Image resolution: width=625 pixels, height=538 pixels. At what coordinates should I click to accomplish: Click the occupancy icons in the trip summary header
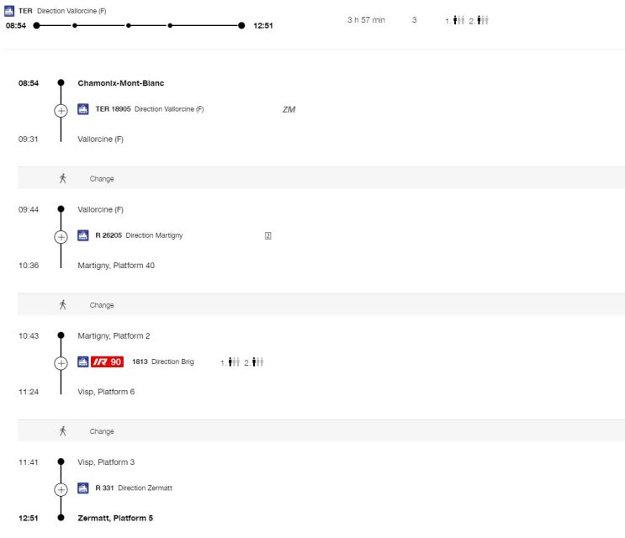click(467, 20)
